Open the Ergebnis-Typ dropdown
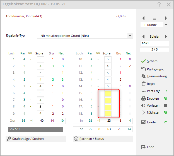 (130, 36)
